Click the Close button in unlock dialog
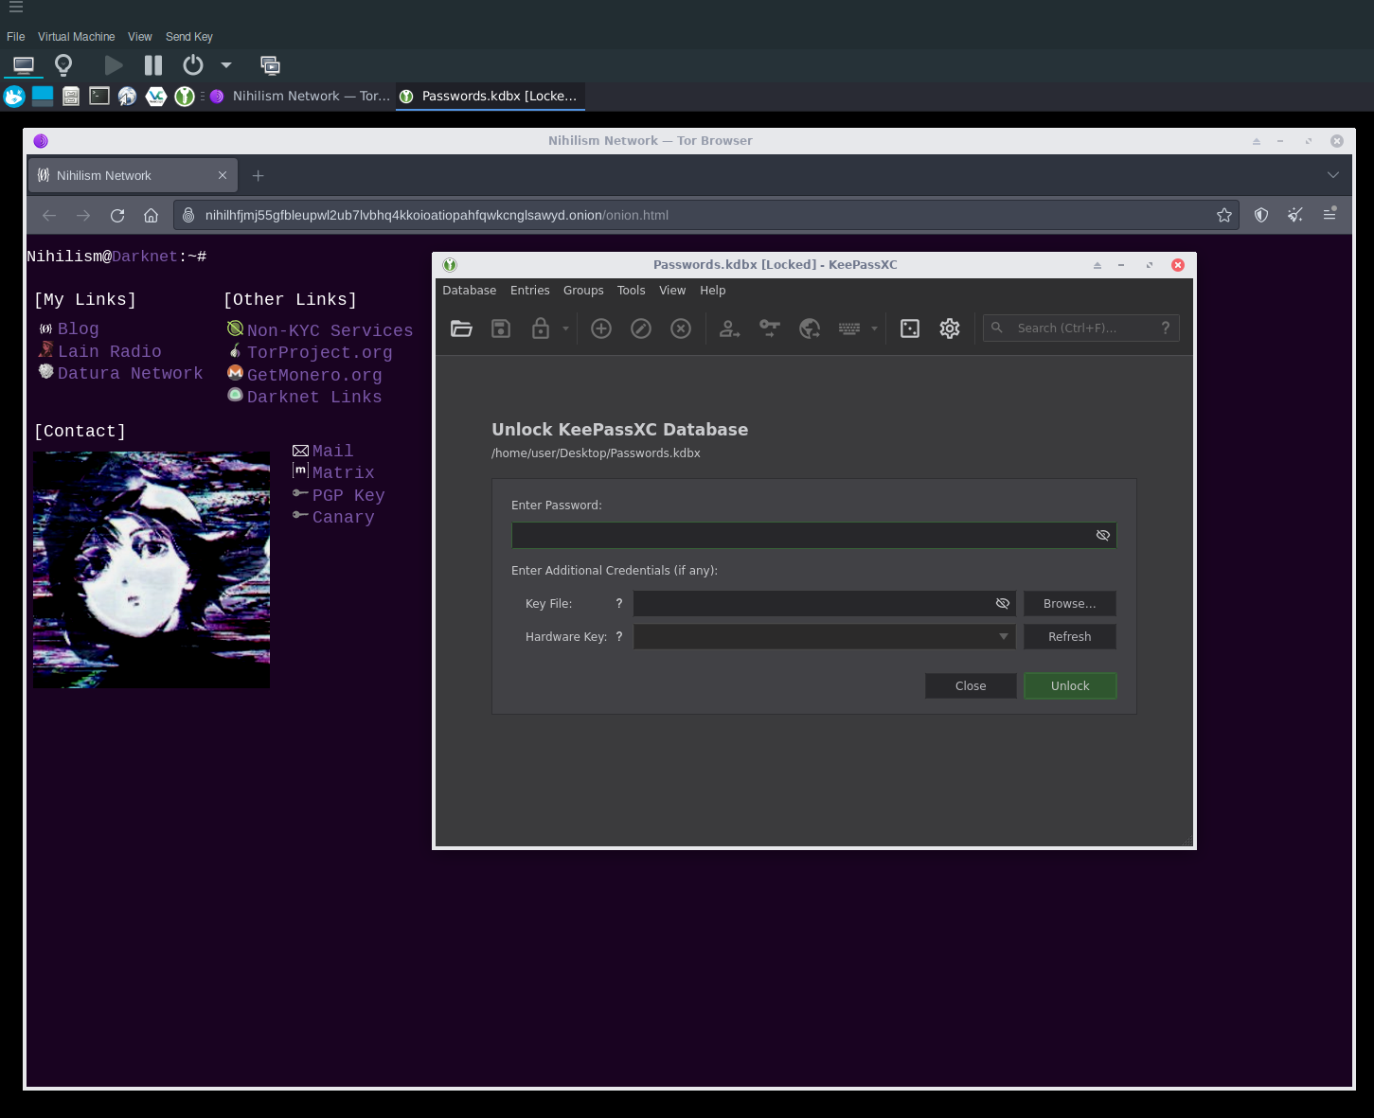 click(x=971, y=685)
